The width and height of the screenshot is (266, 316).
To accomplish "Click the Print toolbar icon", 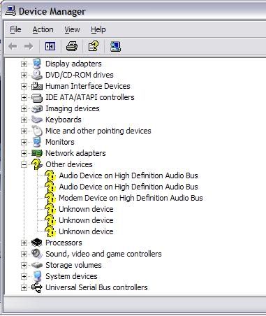I will point(72,46).
